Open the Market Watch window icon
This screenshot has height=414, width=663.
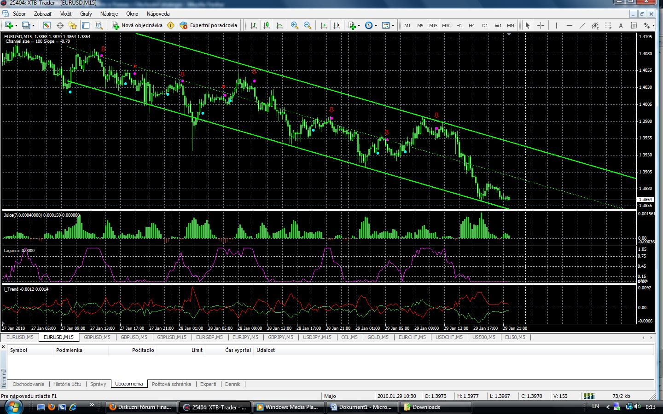point(47,26)
